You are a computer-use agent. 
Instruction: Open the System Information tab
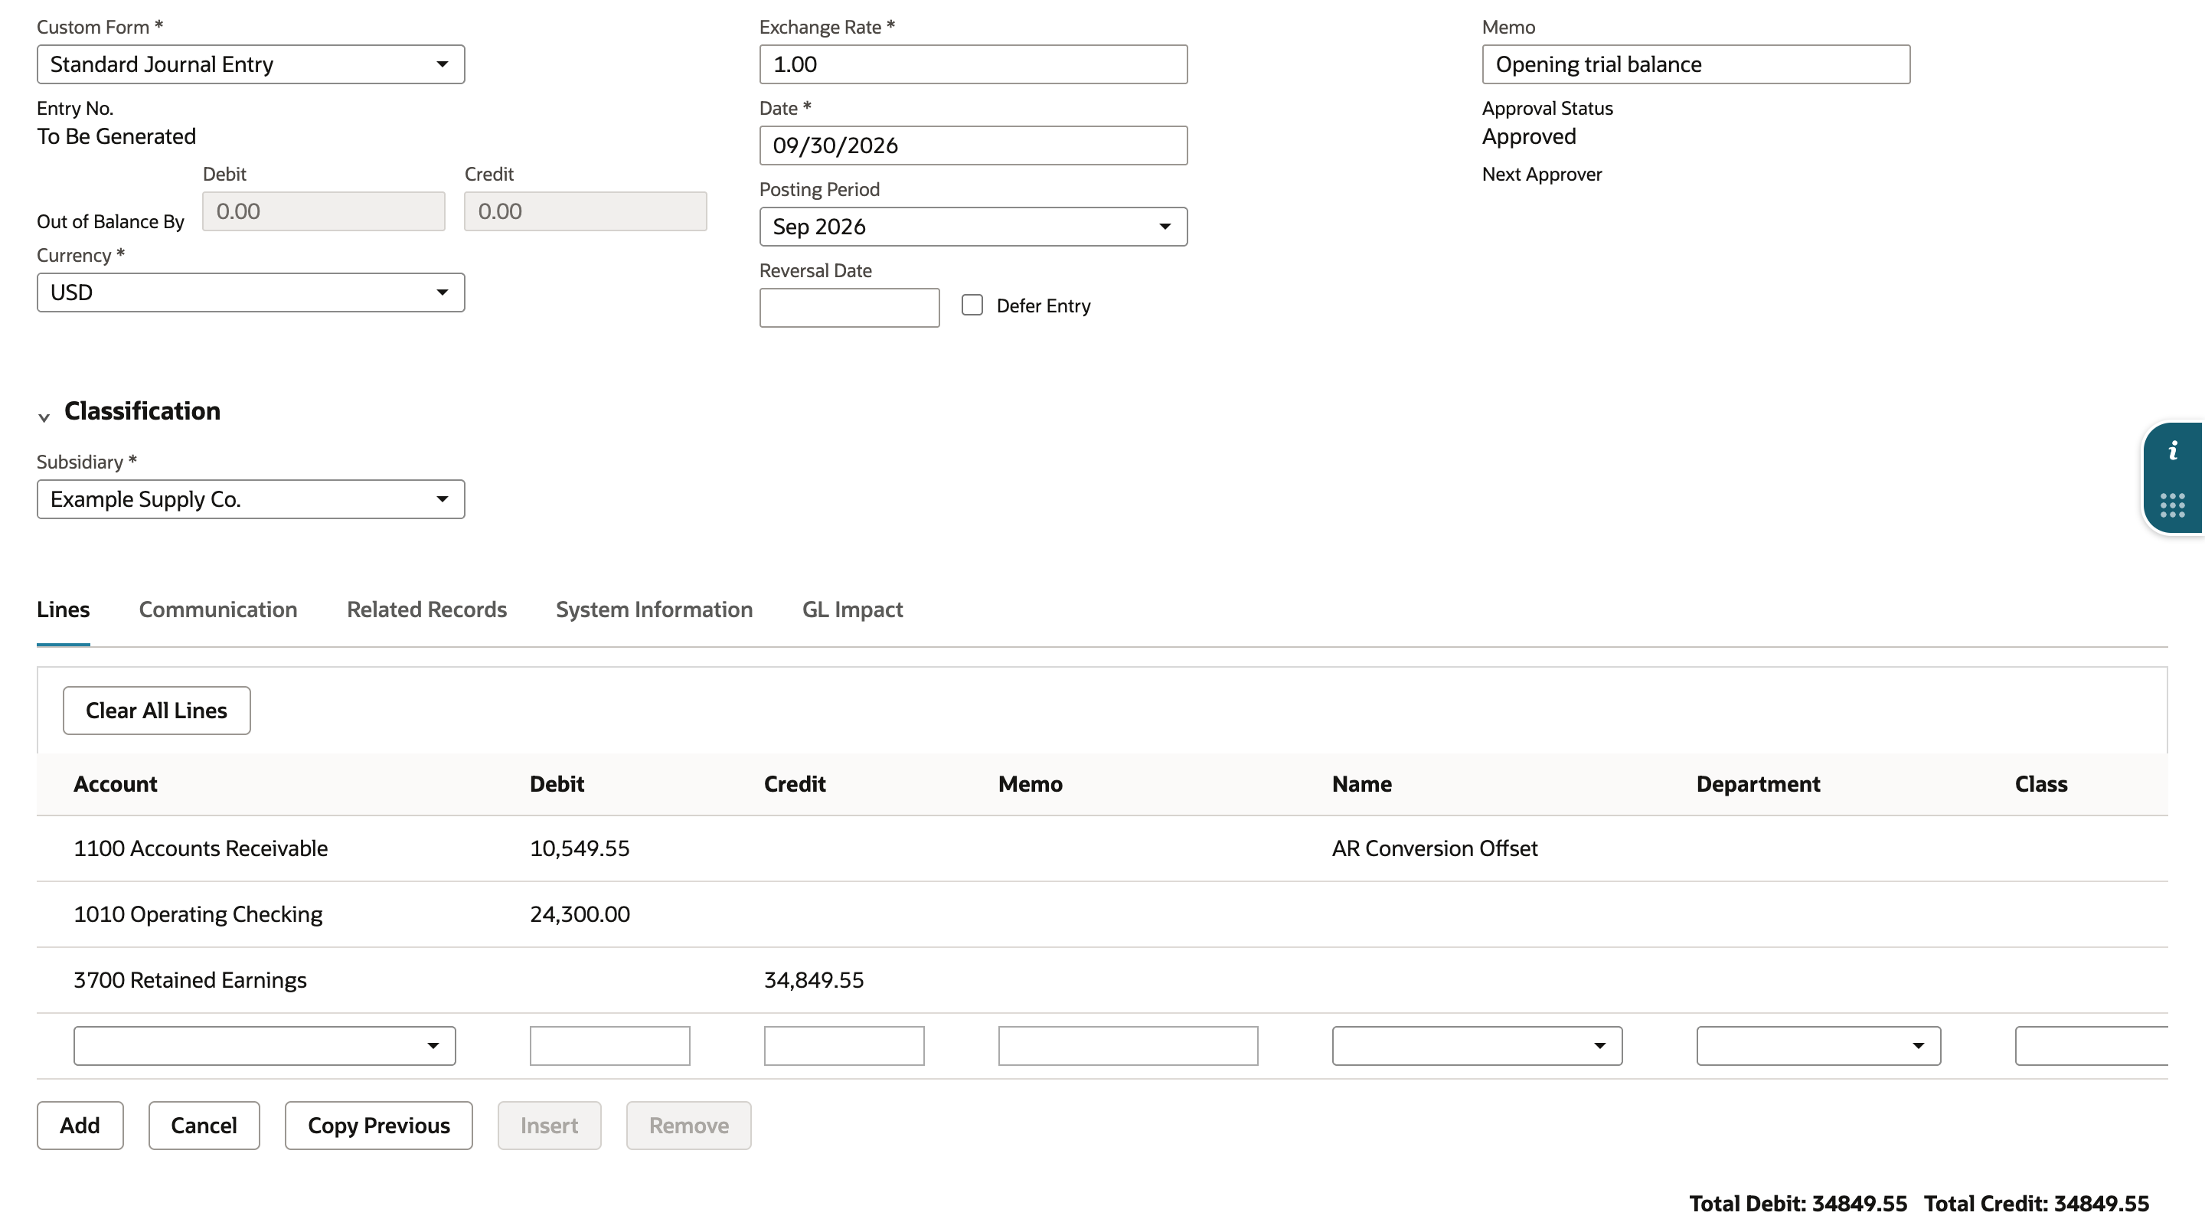click(654, 609)
